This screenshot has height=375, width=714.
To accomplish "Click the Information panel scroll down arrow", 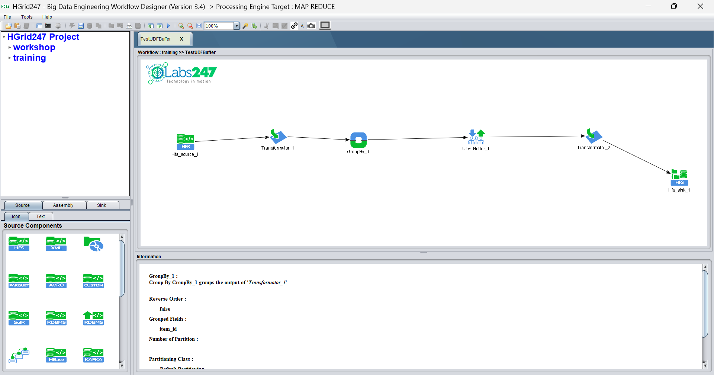I will tap(705, 365).
